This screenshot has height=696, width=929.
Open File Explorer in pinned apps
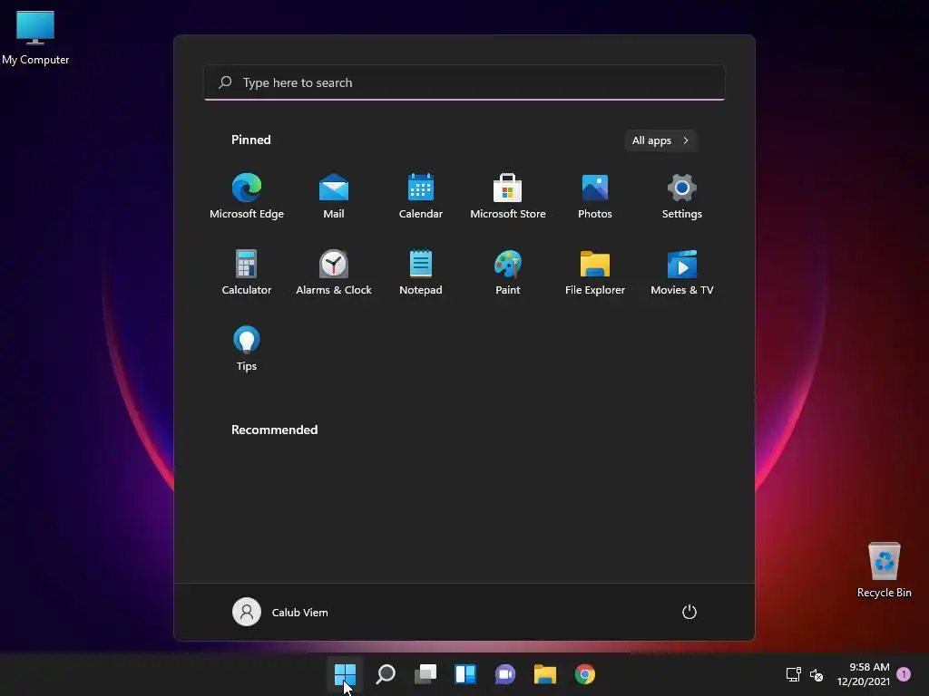[595, 272]
